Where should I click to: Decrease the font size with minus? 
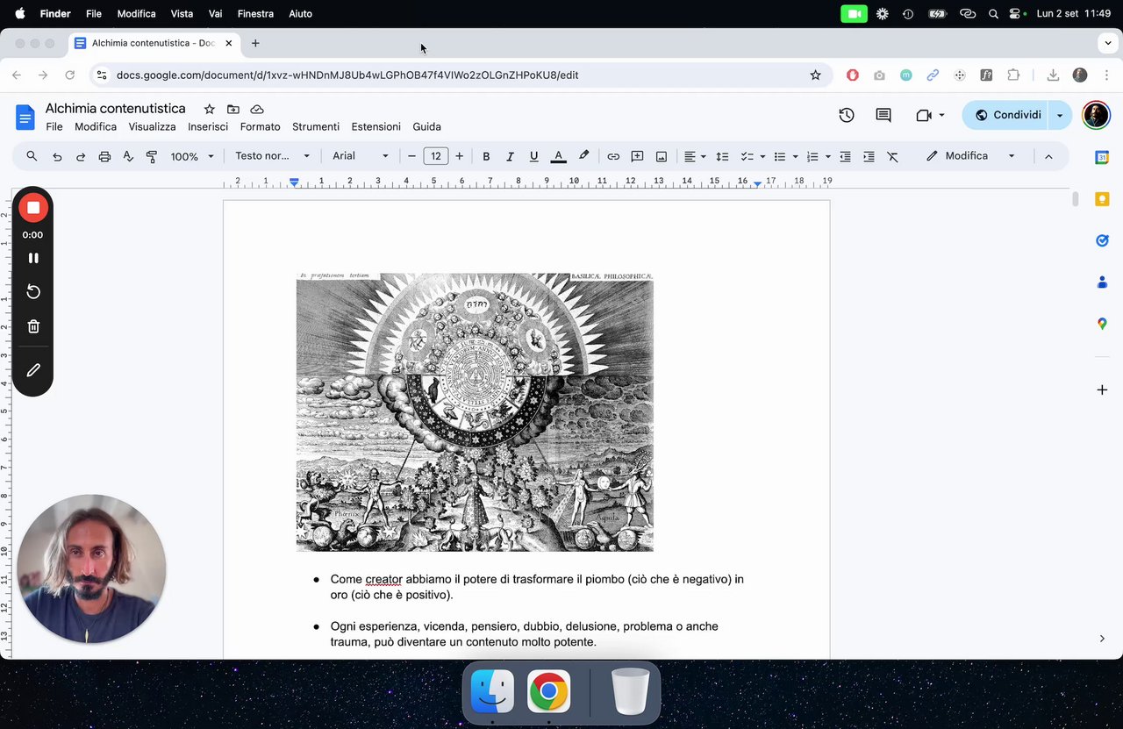411,156
